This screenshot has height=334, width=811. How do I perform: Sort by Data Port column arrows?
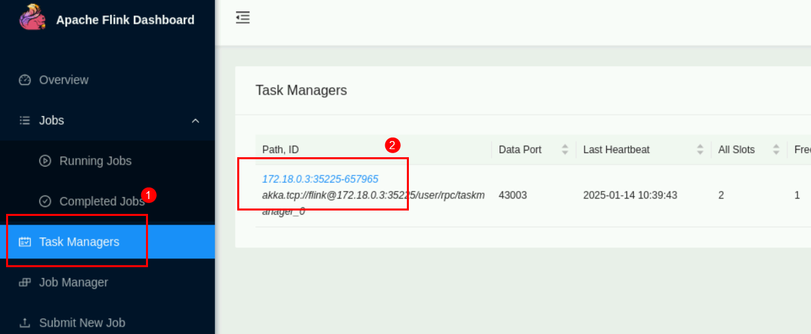pos(565,150)
